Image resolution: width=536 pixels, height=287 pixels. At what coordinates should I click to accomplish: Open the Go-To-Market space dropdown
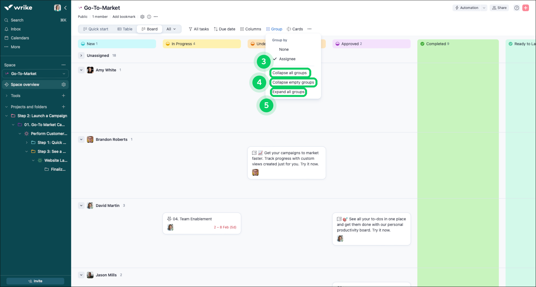pos(64,74)
